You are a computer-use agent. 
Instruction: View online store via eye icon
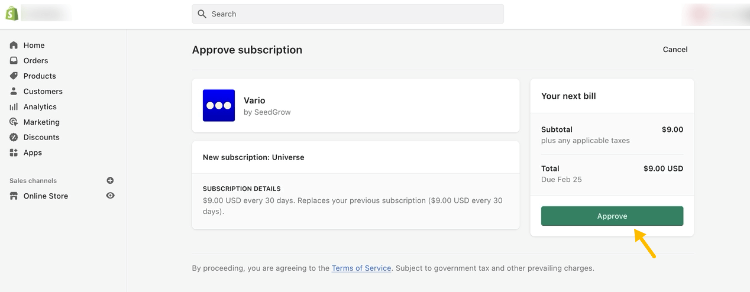click(110, 196)
